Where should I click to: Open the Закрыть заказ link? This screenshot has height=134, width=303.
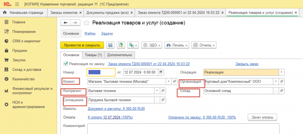click(x=247, y=64)
